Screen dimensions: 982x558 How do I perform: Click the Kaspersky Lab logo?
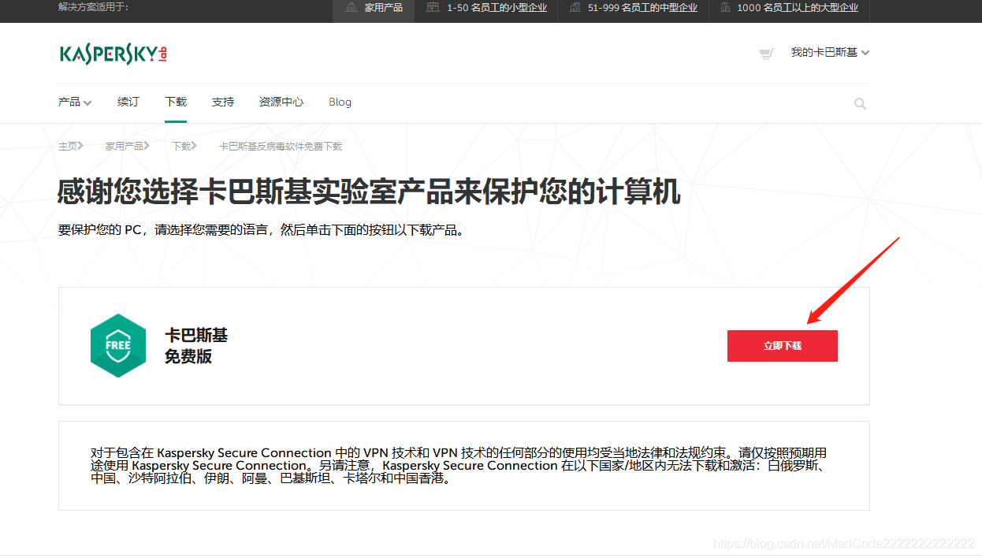coord(113,54)
